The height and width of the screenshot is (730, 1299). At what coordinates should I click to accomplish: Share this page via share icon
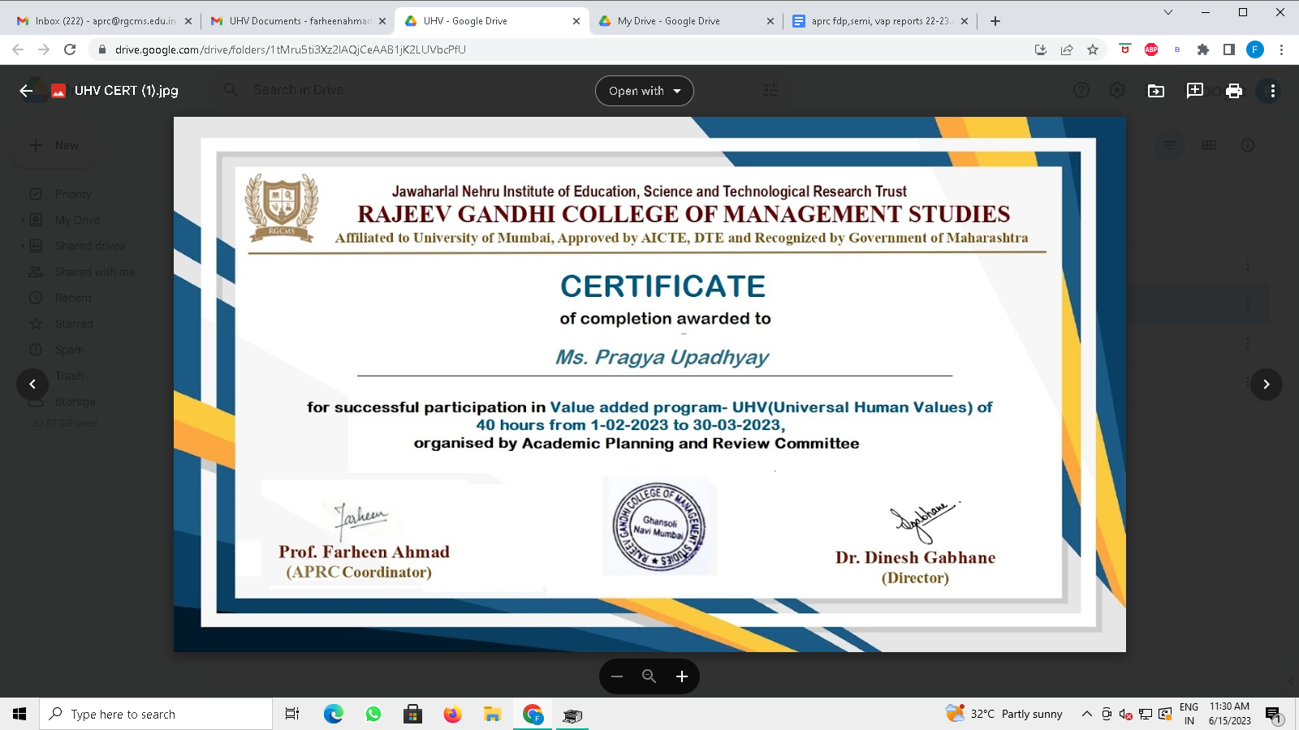(x=1067, y=49)
